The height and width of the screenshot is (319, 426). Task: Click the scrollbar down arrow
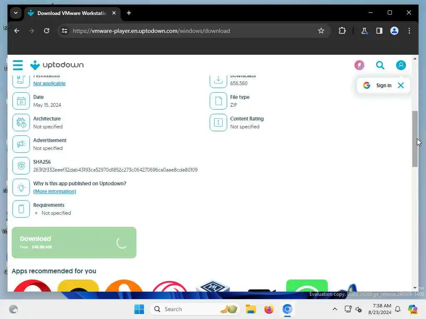click(x=415, y=288)
